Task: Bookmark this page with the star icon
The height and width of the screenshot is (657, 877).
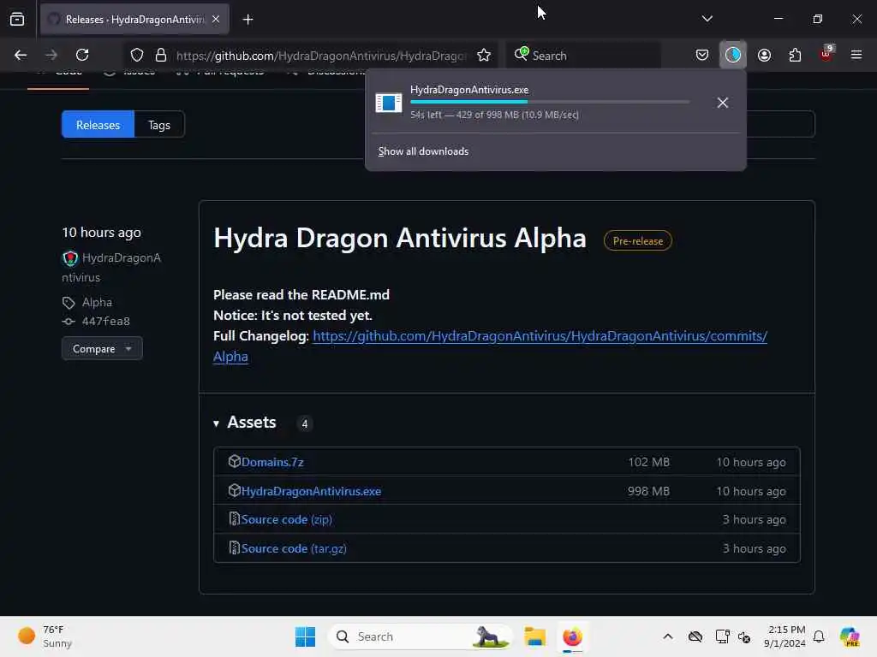Action: [x=484, y=56]
